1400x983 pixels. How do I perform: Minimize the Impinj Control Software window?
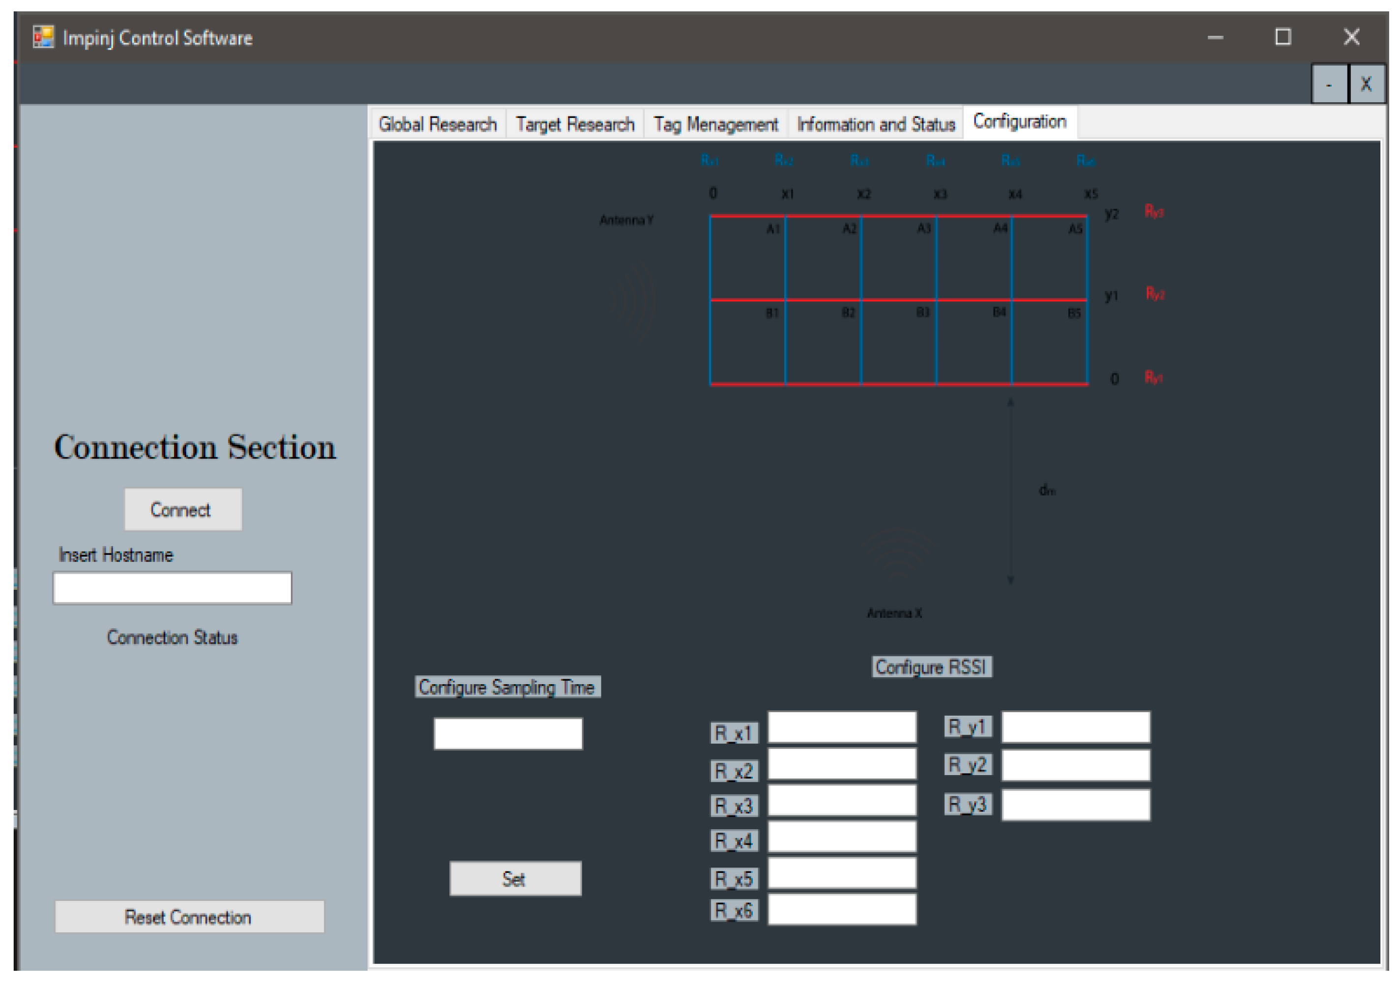click(x=1215, y=37)
